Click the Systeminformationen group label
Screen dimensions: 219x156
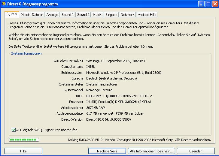(x=26, y=53)
